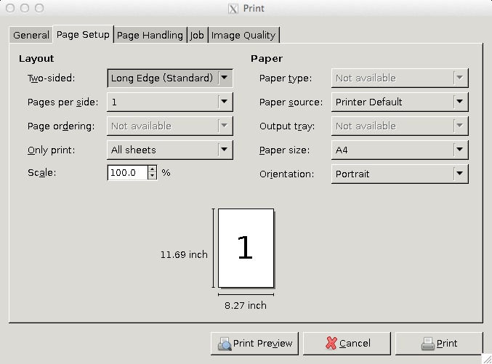
Task: Open the Only print dropdown
Action: tap(170, 150)
